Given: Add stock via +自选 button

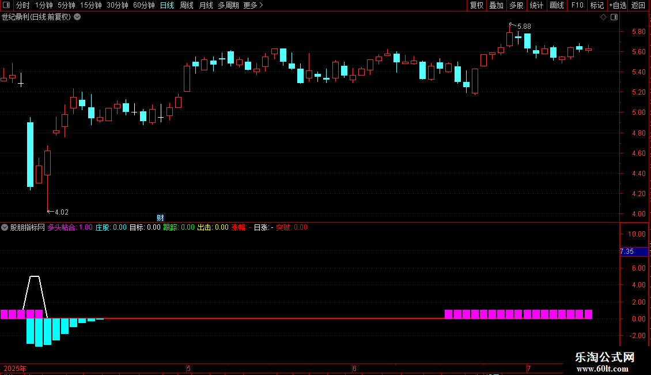Looking at the screenshot, I should coord(618,5).
